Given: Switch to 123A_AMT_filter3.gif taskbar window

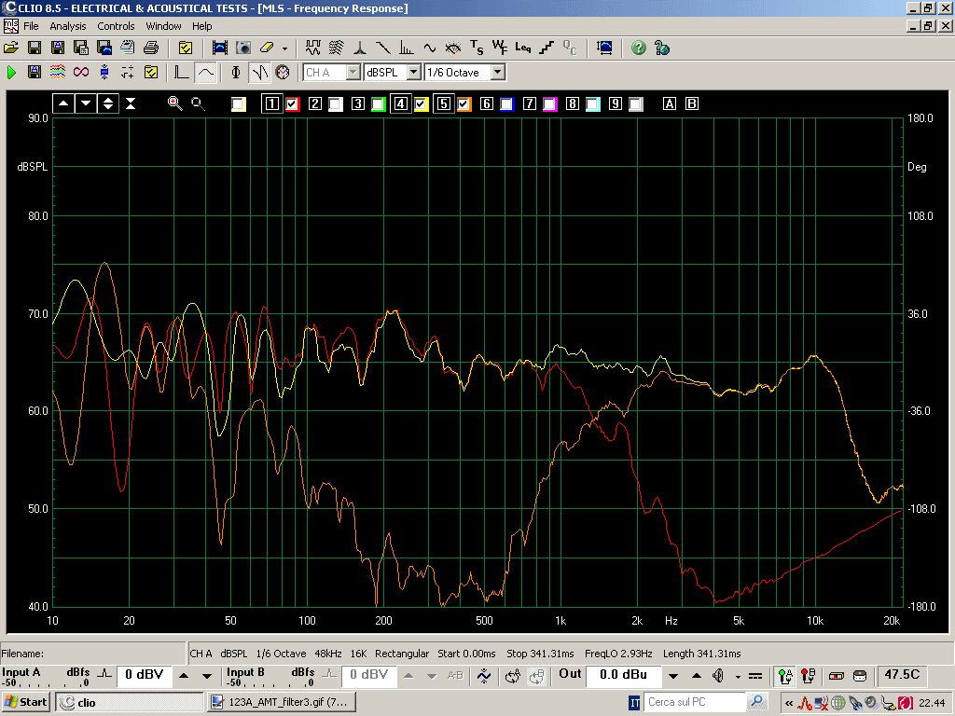Looking at the screenshot, I should click(x=281, y=702).
